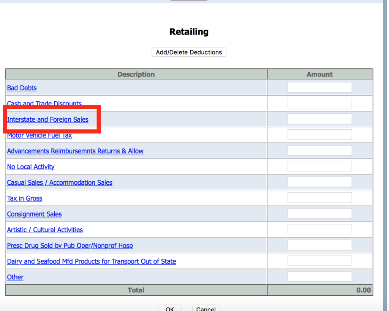The width and height of the screenshot is (389, 311).
Task: Open the No Local Activity link
Action: [31, 167]
